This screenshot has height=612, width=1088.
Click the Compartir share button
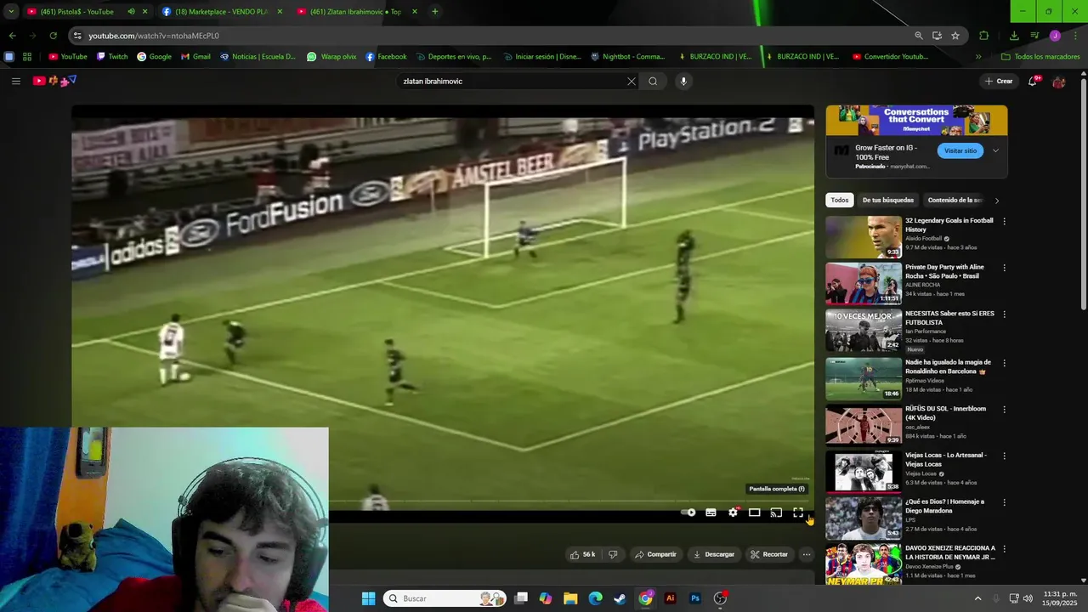click(x=655, y=554)
